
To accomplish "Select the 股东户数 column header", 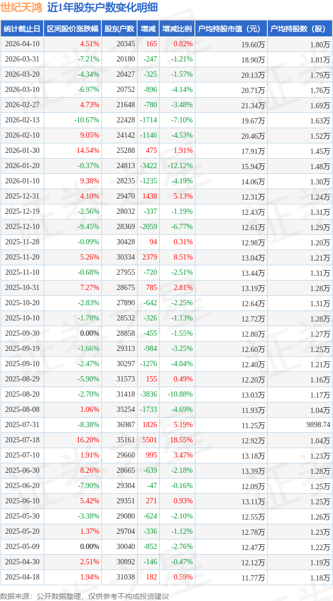I will click(119, 29).
